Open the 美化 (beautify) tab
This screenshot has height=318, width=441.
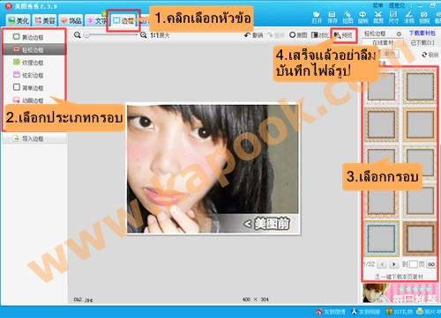click(x=19, y=20)
